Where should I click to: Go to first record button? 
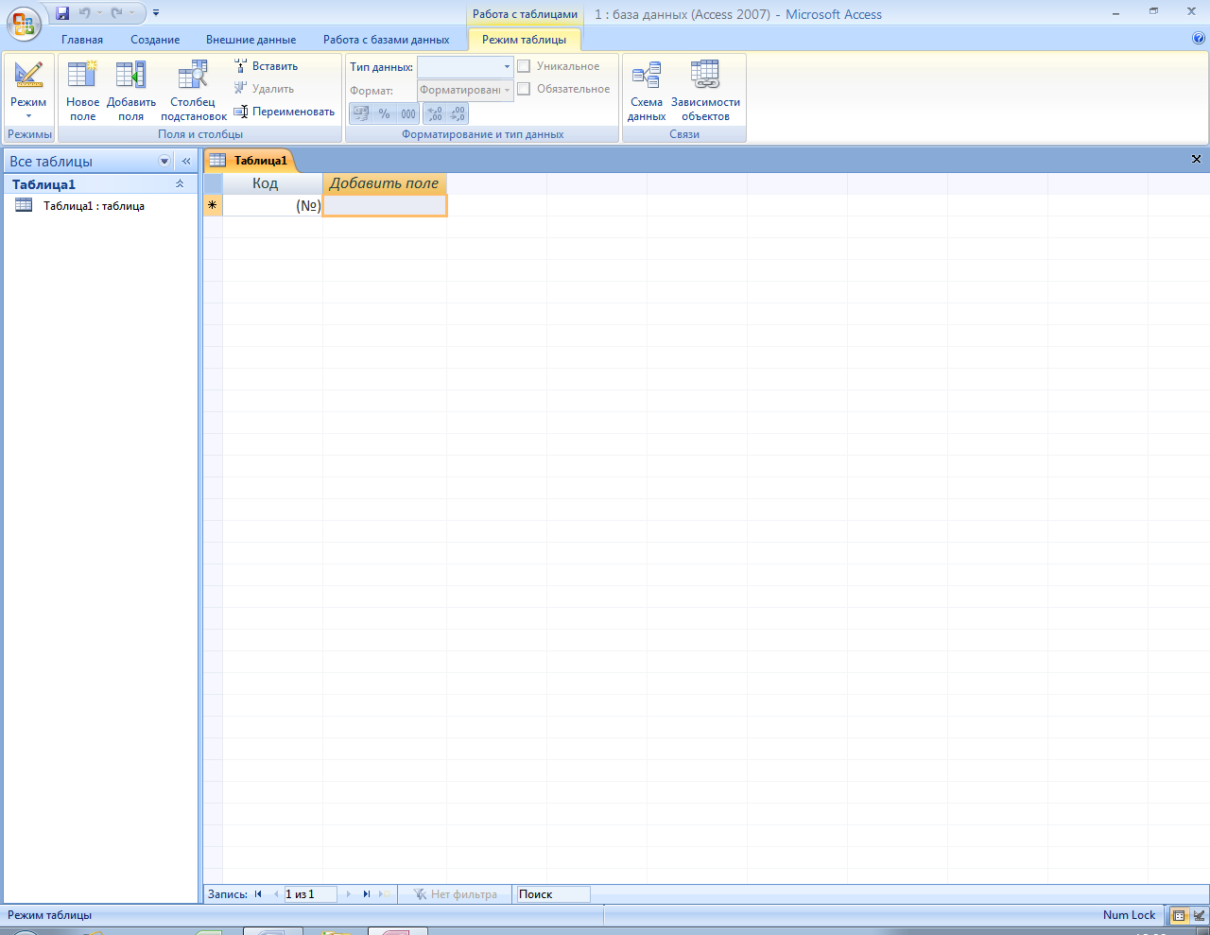258,894
